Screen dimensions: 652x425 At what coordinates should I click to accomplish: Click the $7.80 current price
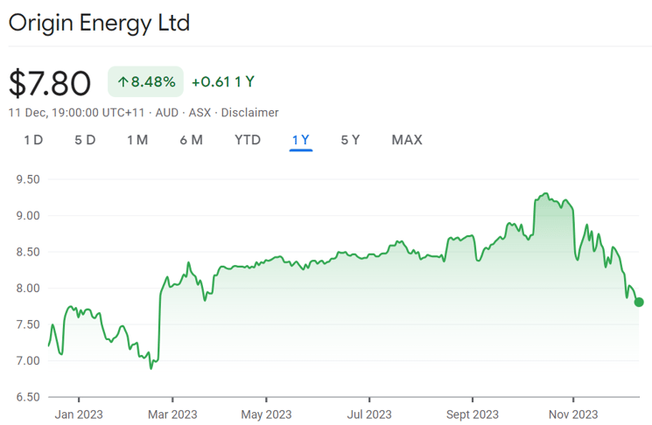coord(50,83)
